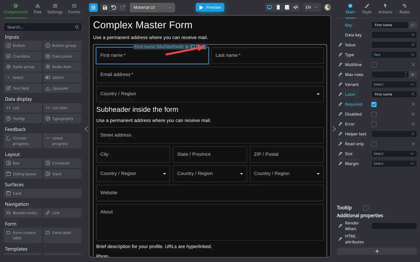The width and height of the screenshot is (420, 262).
Task: Reset the Required property with X
Action: [413, 104]
